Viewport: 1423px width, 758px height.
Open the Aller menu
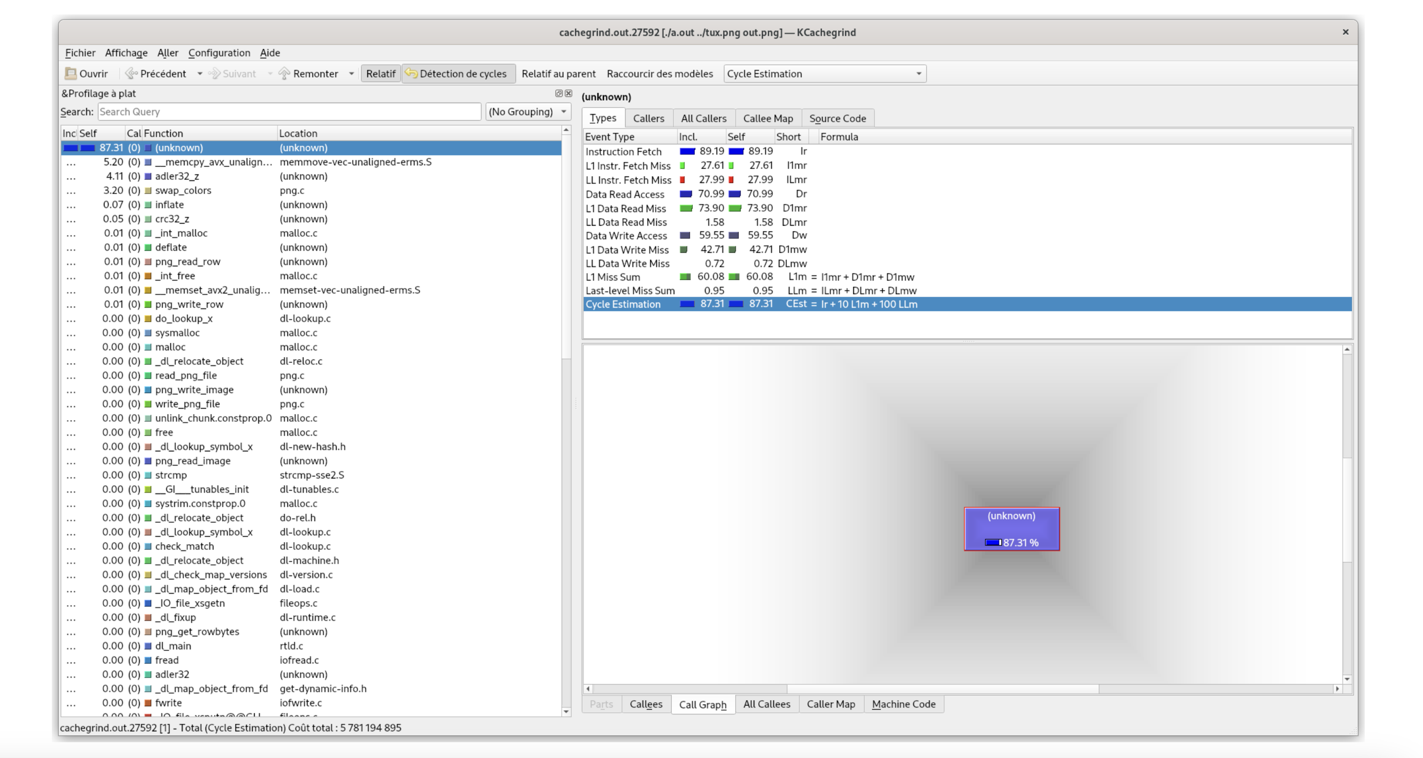coord(167,52)
